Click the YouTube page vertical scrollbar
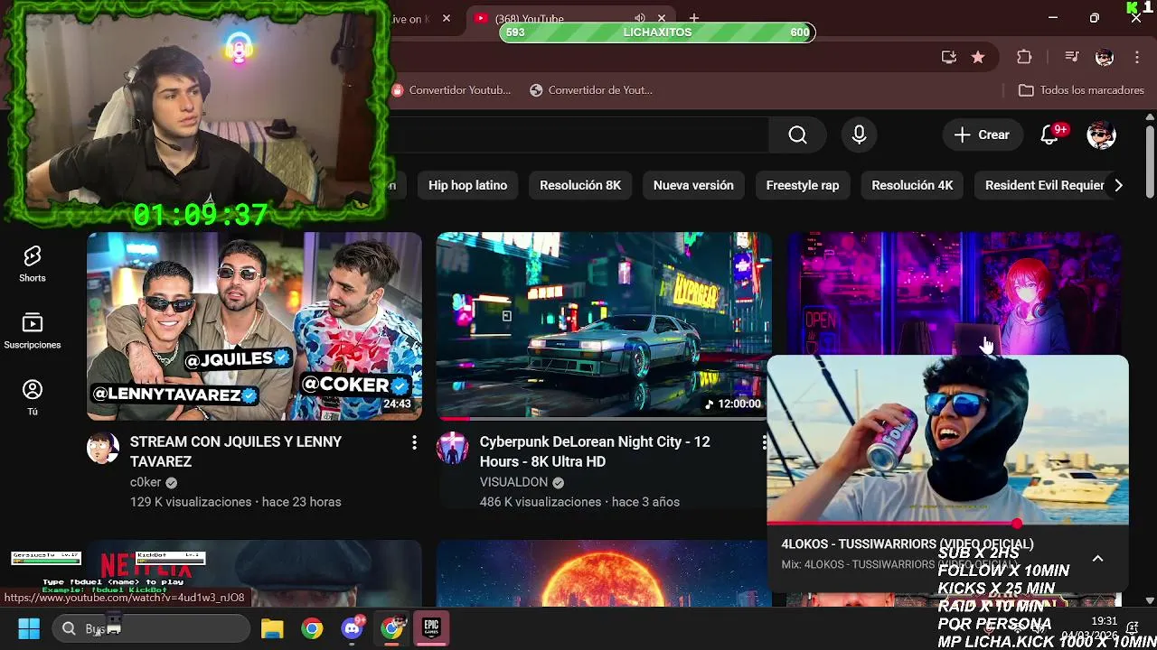Screen dimensions: 1157x650 1149,162
